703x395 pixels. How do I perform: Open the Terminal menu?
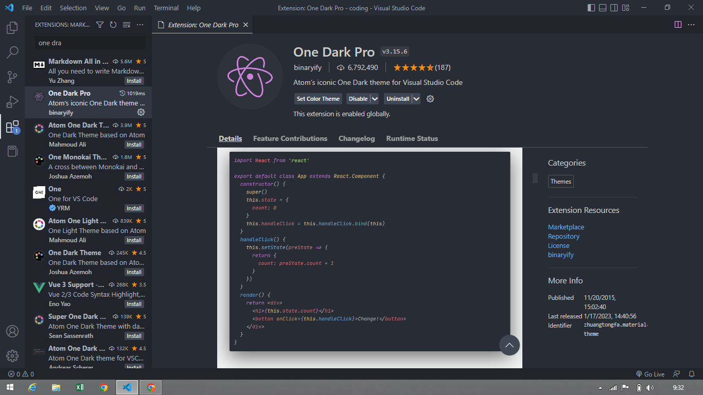pyautogui.click(x=166, y=8)
